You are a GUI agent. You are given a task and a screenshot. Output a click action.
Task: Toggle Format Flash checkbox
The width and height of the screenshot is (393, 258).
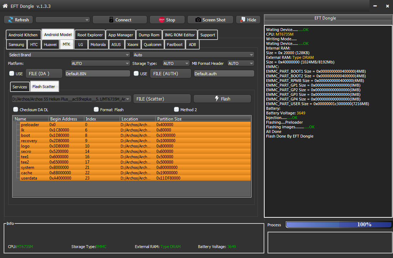pyautogui.click(x=96, y=109)
